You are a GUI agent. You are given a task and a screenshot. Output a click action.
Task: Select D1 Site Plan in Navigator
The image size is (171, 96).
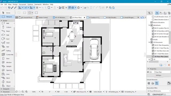(x=160, y=51)
